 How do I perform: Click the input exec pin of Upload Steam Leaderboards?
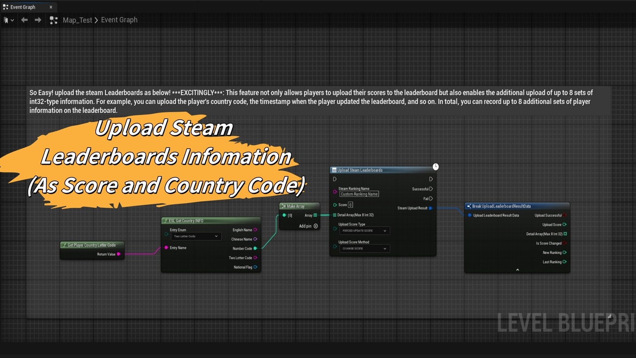[335, 179]
